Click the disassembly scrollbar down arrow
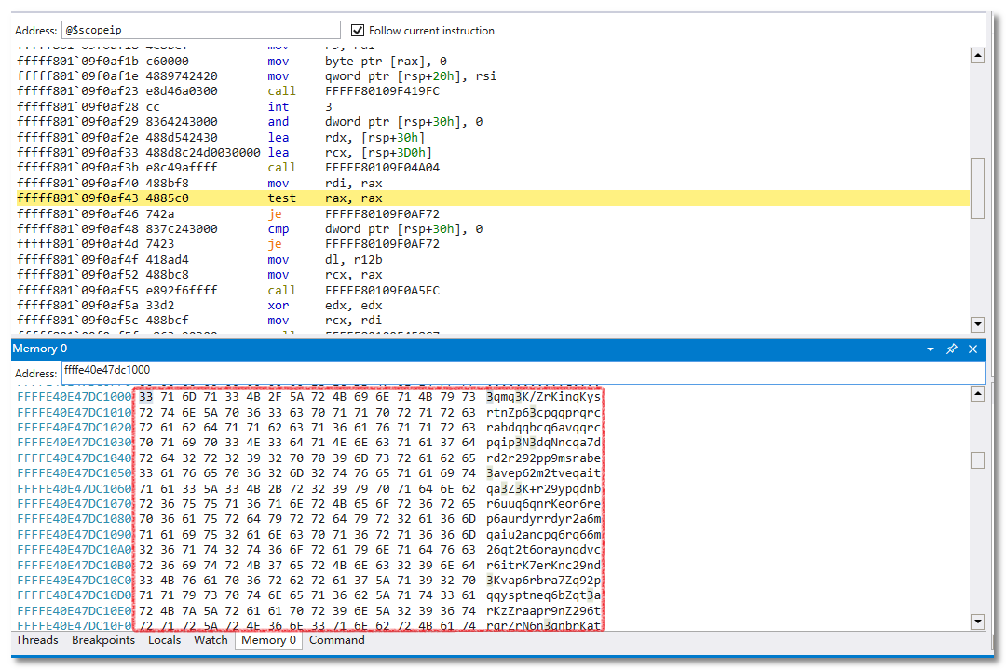The width and height of the screenshot is (1006, 670). (977, 324)
